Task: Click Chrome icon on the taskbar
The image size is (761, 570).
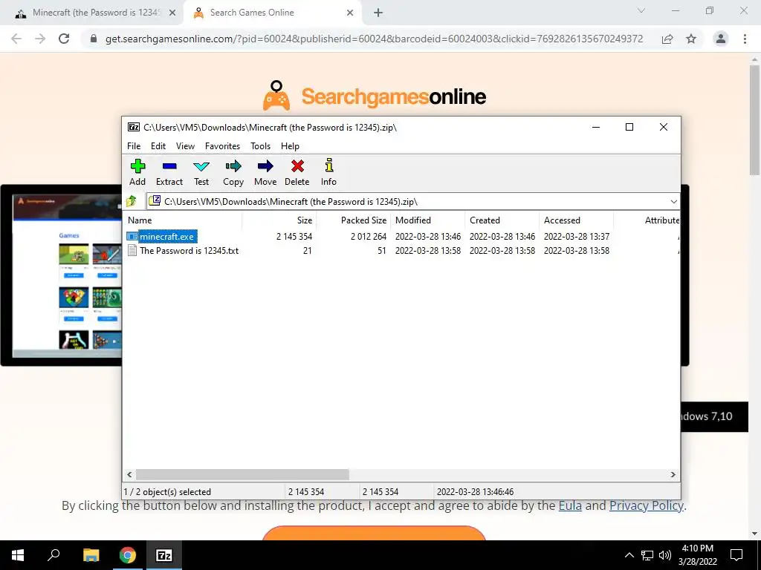Action: pyautogui.click(x=128, y=555)
